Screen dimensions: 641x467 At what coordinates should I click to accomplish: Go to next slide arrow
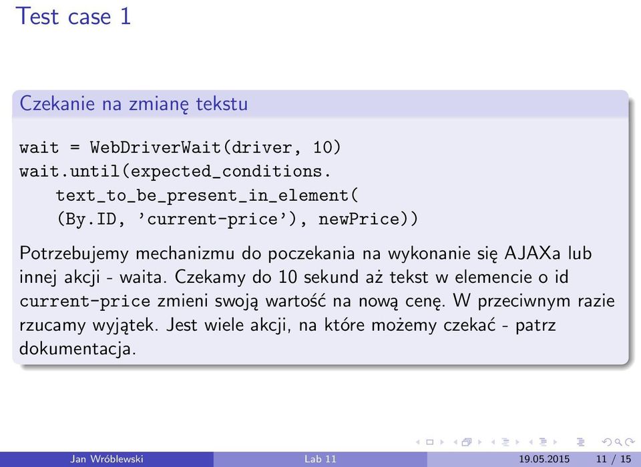(442, 442)
